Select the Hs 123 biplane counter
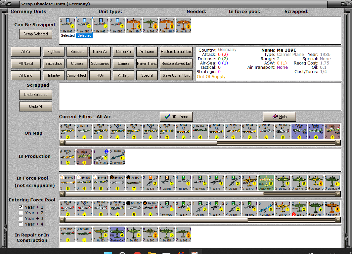The height and width of the screenshot is (254, 352). pos(101,234)
